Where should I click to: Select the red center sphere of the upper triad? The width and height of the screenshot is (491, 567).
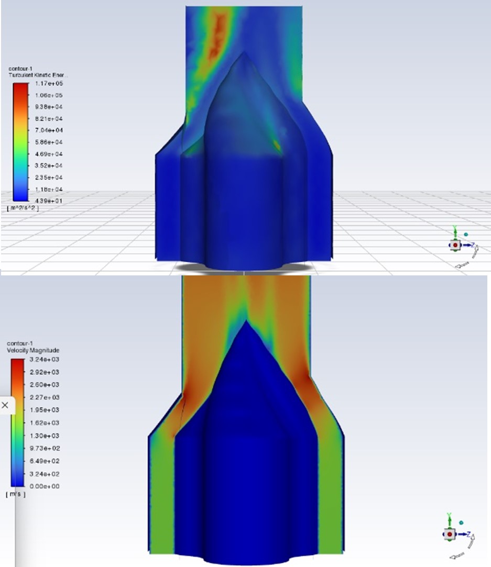pyautogui.click(x=455, y=244)
